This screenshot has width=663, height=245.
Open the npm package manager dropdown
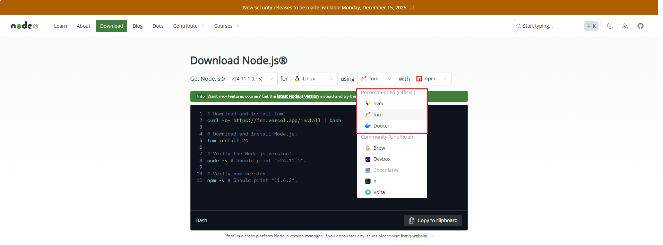tap(432, 79)
